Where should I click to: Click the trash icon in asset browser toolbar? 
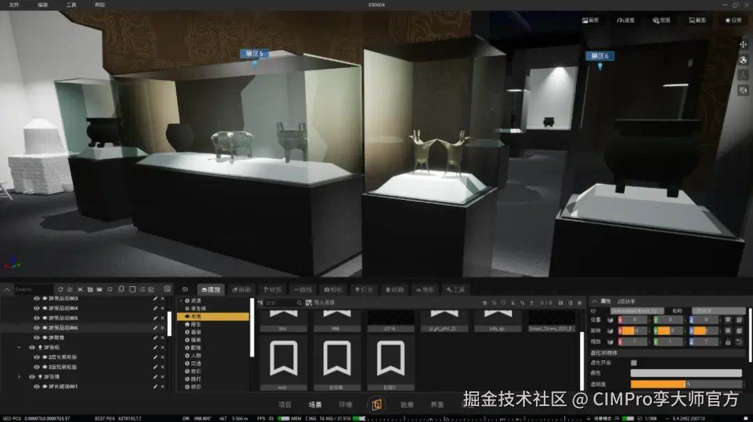click(485, 303)
